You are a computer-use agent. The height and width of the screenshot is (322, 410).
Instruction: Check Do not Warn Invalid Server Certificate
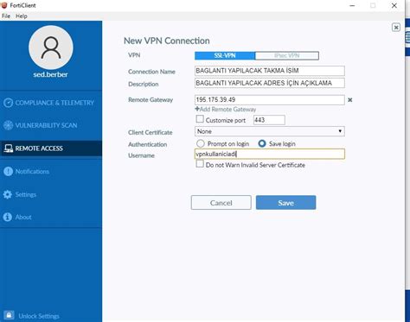[x=200, y=164]
